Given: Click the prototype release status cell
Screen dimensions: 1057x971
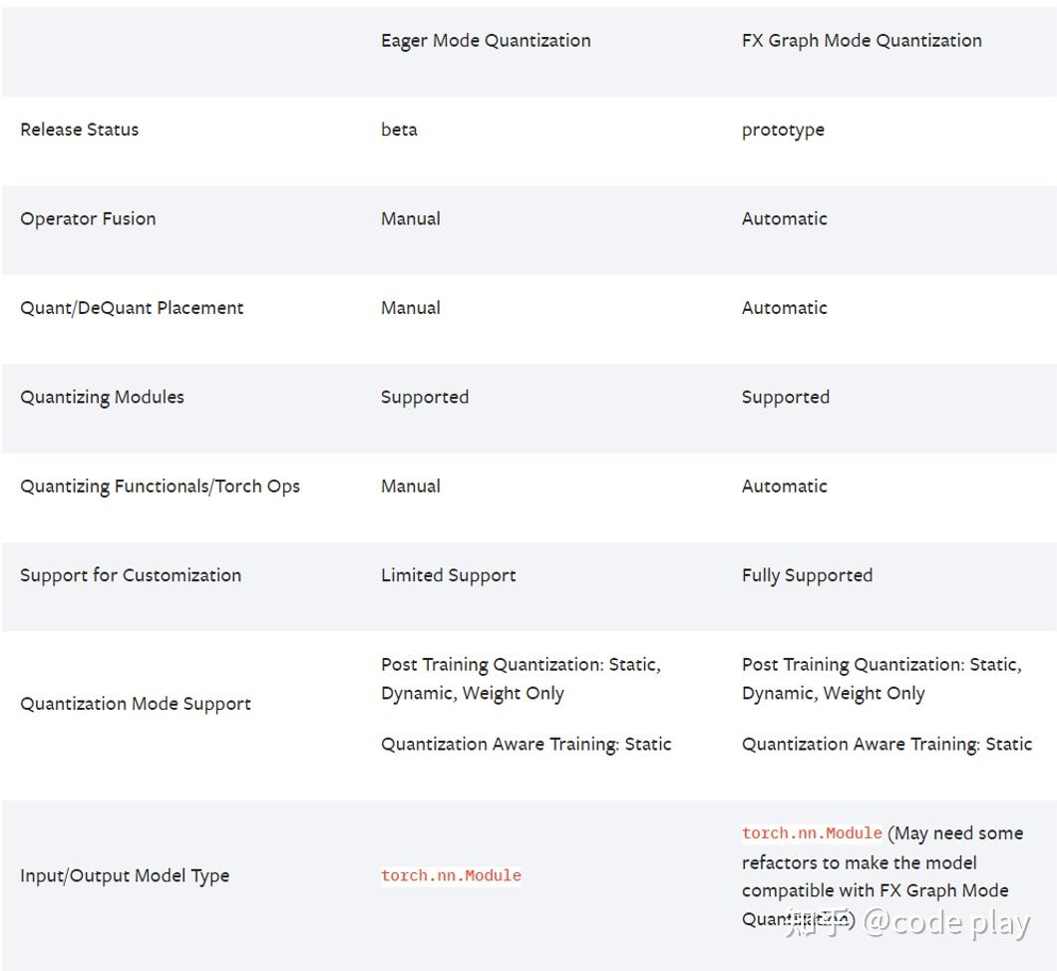Looking at the screenshot, I should point(783,130).
